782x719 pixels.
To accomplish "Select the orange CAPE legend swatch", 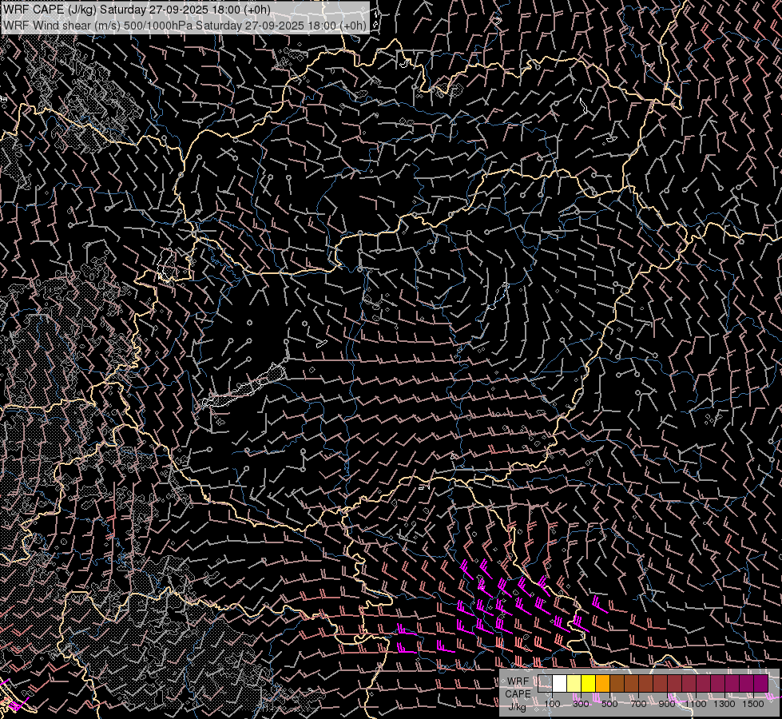I will (x=602, y=684).
